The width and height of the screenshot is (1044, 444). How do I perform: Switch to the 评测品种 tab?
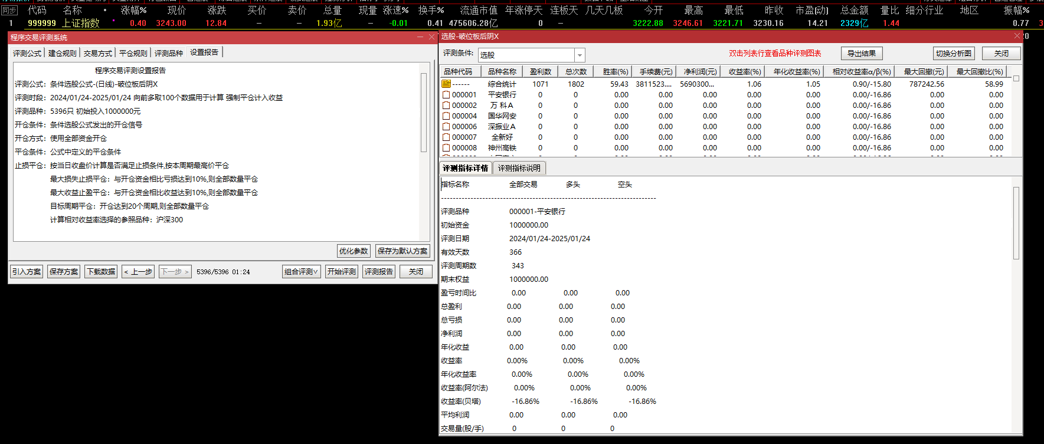(x=169, y=53)
